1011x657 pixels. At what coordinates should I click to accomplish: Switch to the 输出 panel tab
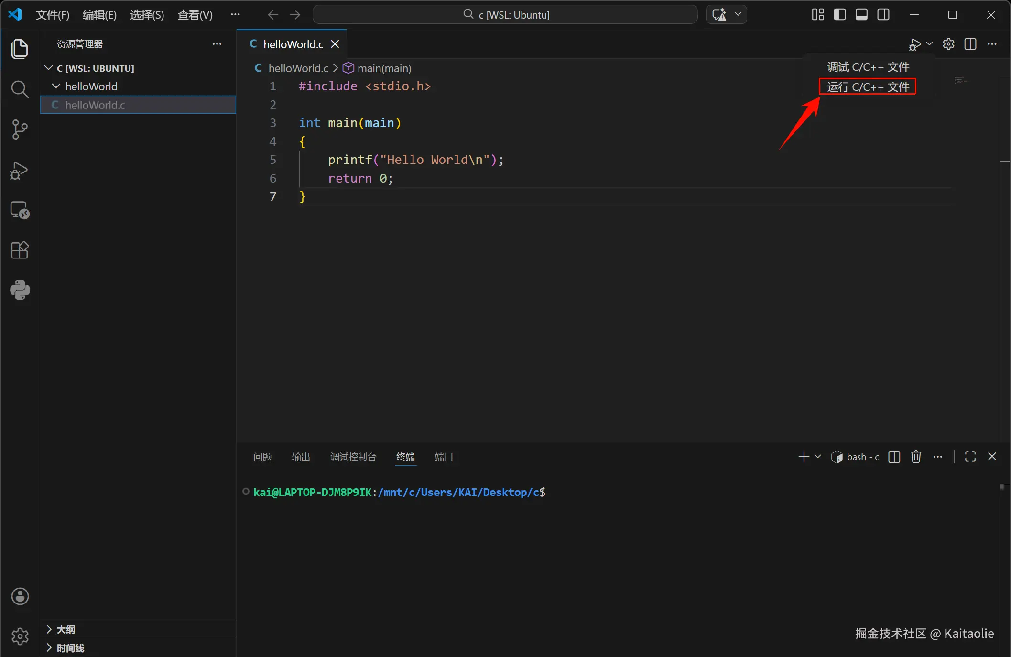[x=301, y=457]
